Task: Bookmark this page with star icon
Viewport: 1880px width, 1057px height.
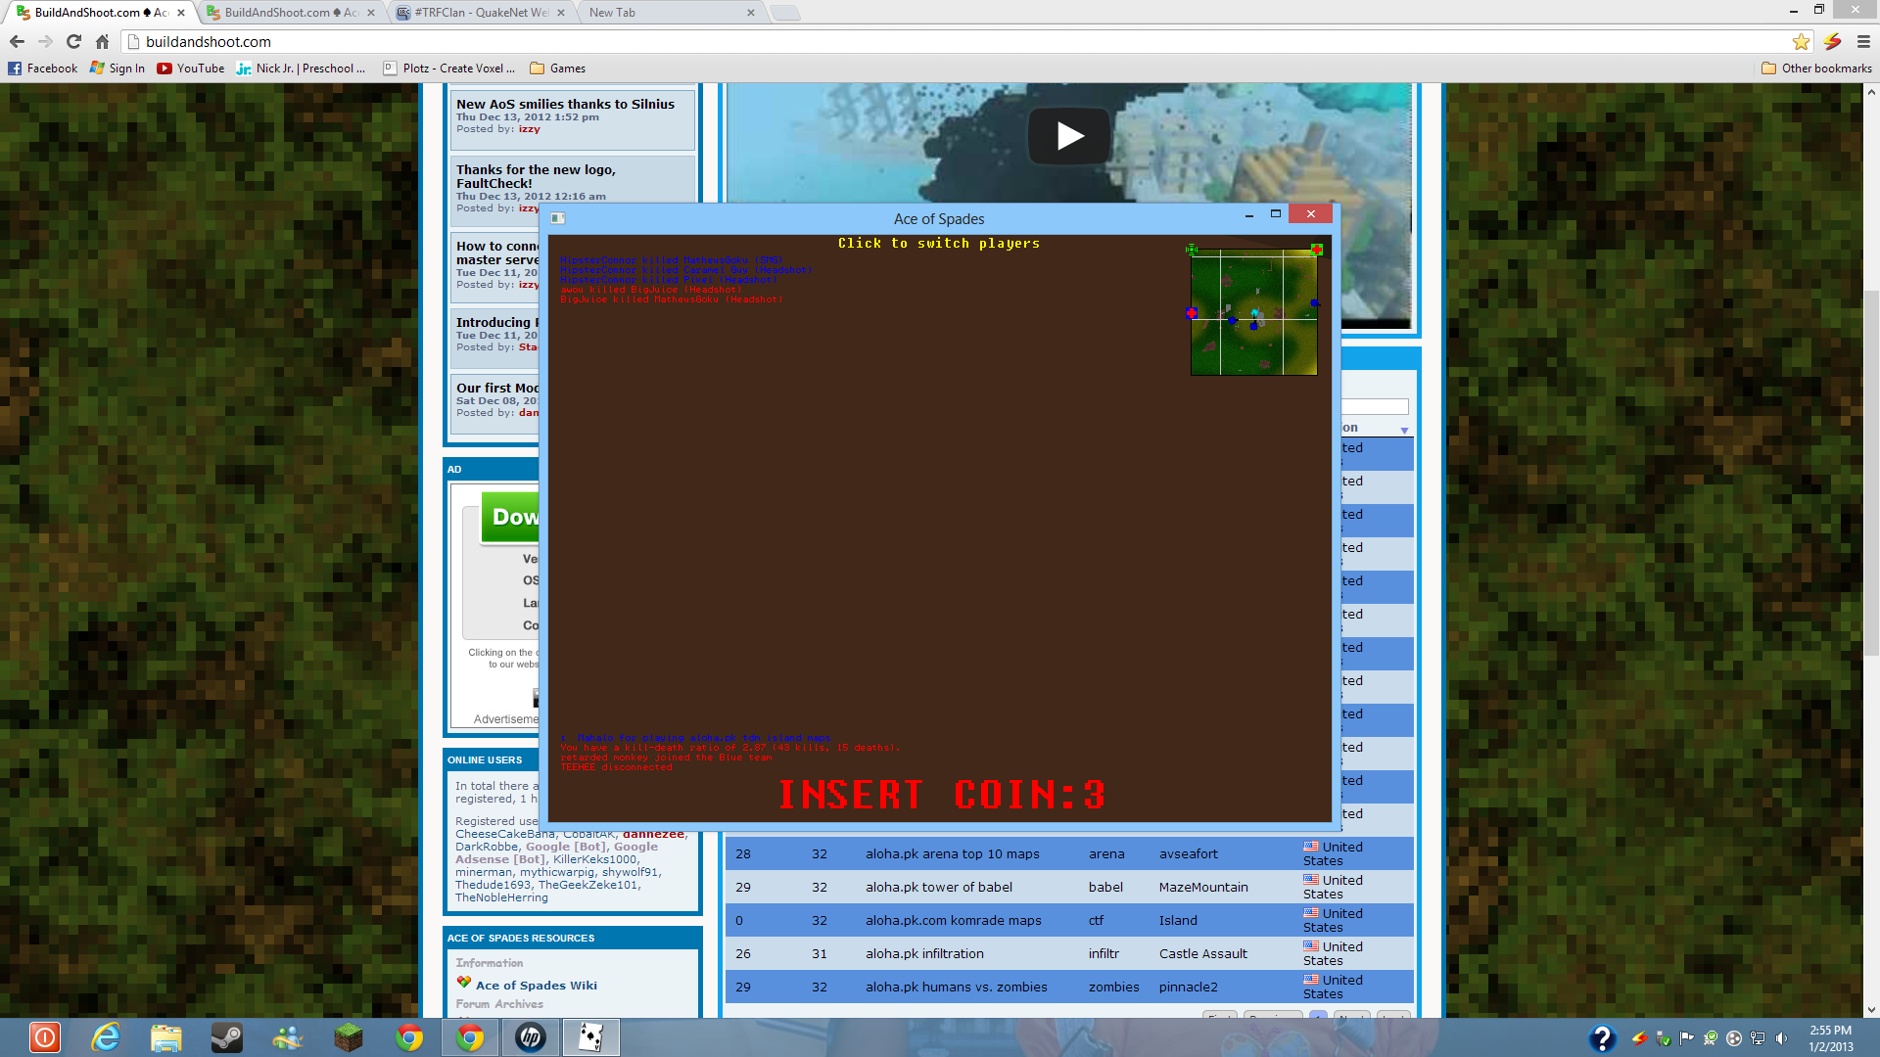Action: click(x=1801, y=41)
